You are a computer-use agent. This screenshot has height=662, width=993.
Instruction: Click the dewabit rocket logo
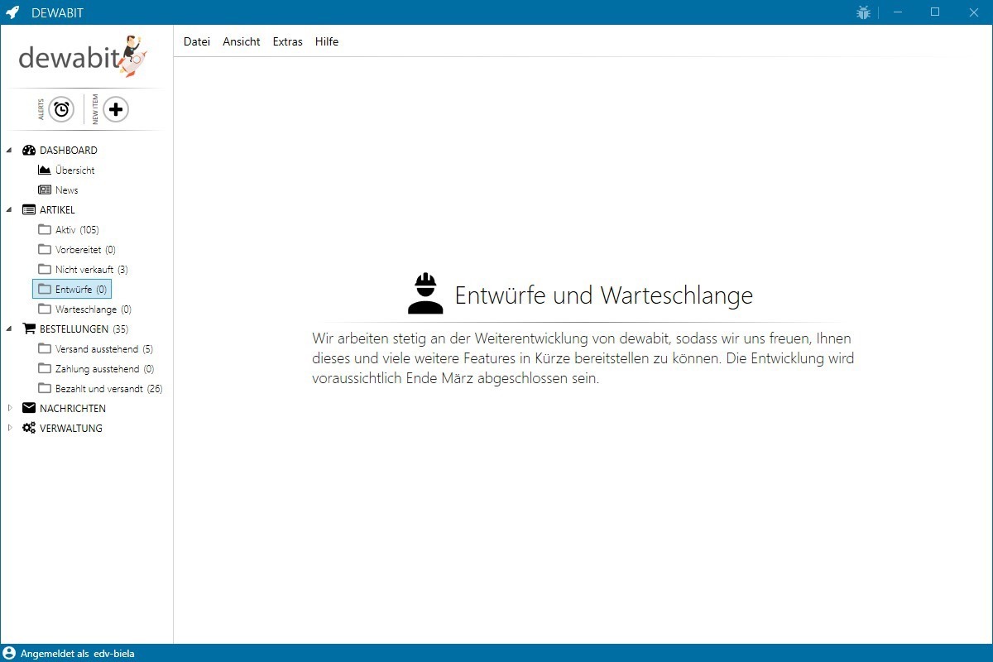coord(83,56)
